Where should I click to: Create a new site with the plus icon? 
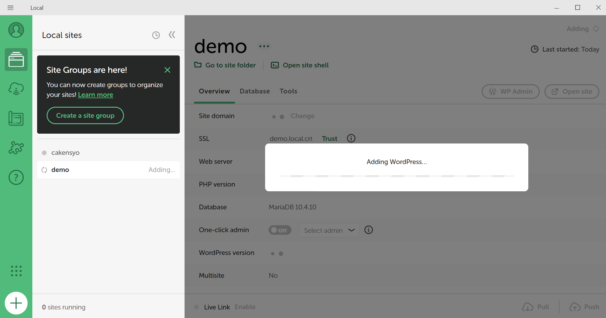(x=16, y=303)
